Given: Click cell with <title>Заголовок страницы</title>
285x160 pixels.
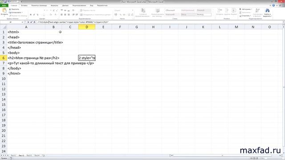Looking at the screenshot, I should 26,42.
